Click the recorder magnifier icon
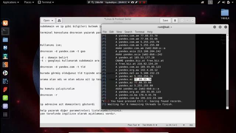Viewport: 236px width, 133px height. (x=93, y=2)
